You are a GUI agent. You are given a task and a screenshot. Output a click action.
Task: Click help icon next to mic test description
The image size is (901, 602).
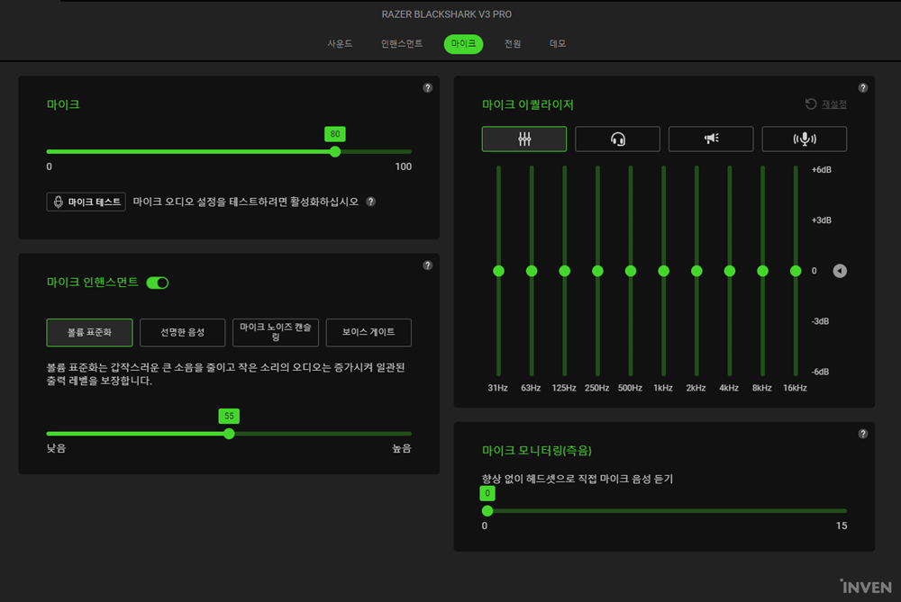click(371, 202)
